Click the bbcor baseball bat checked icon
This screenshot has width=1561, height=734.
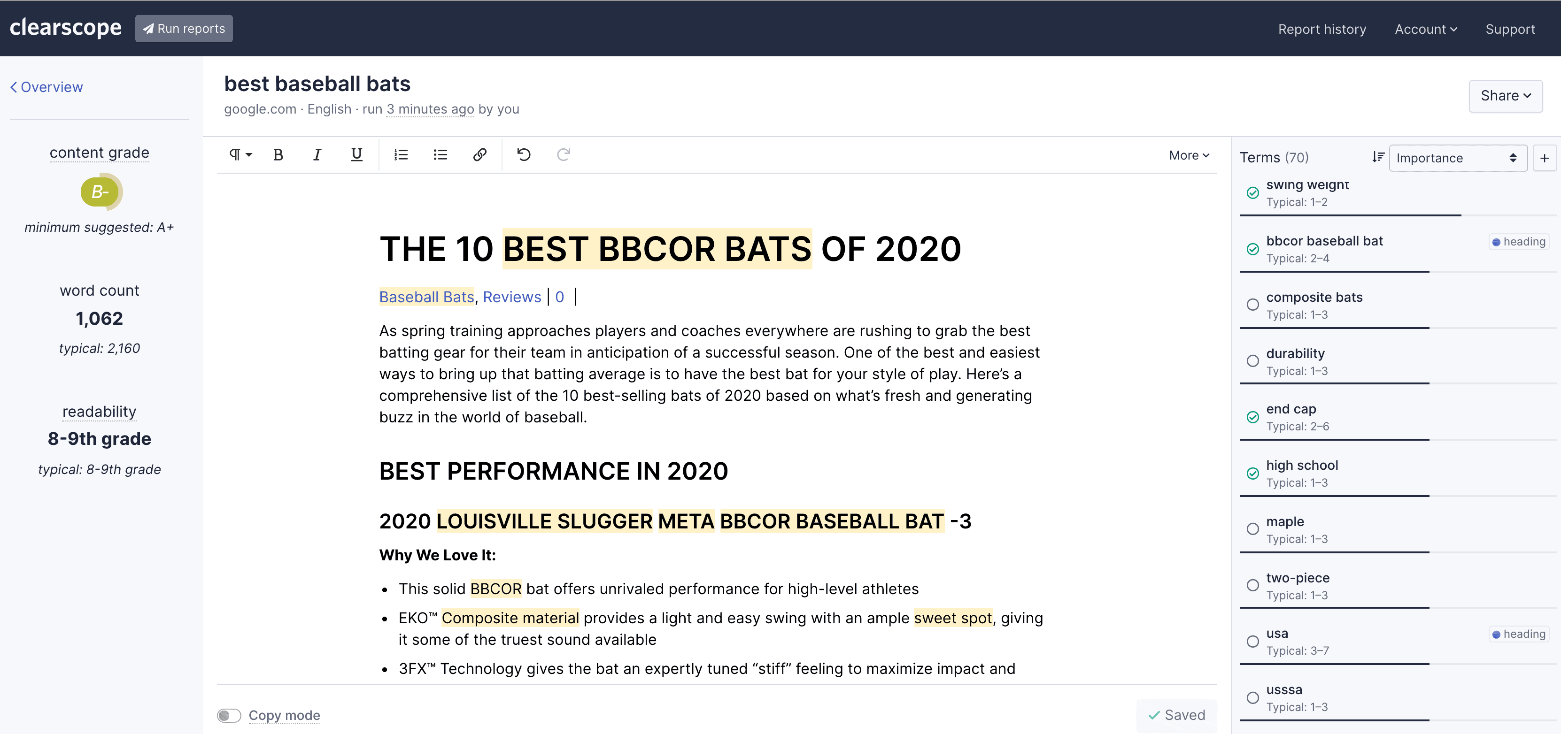(1252, 249)
